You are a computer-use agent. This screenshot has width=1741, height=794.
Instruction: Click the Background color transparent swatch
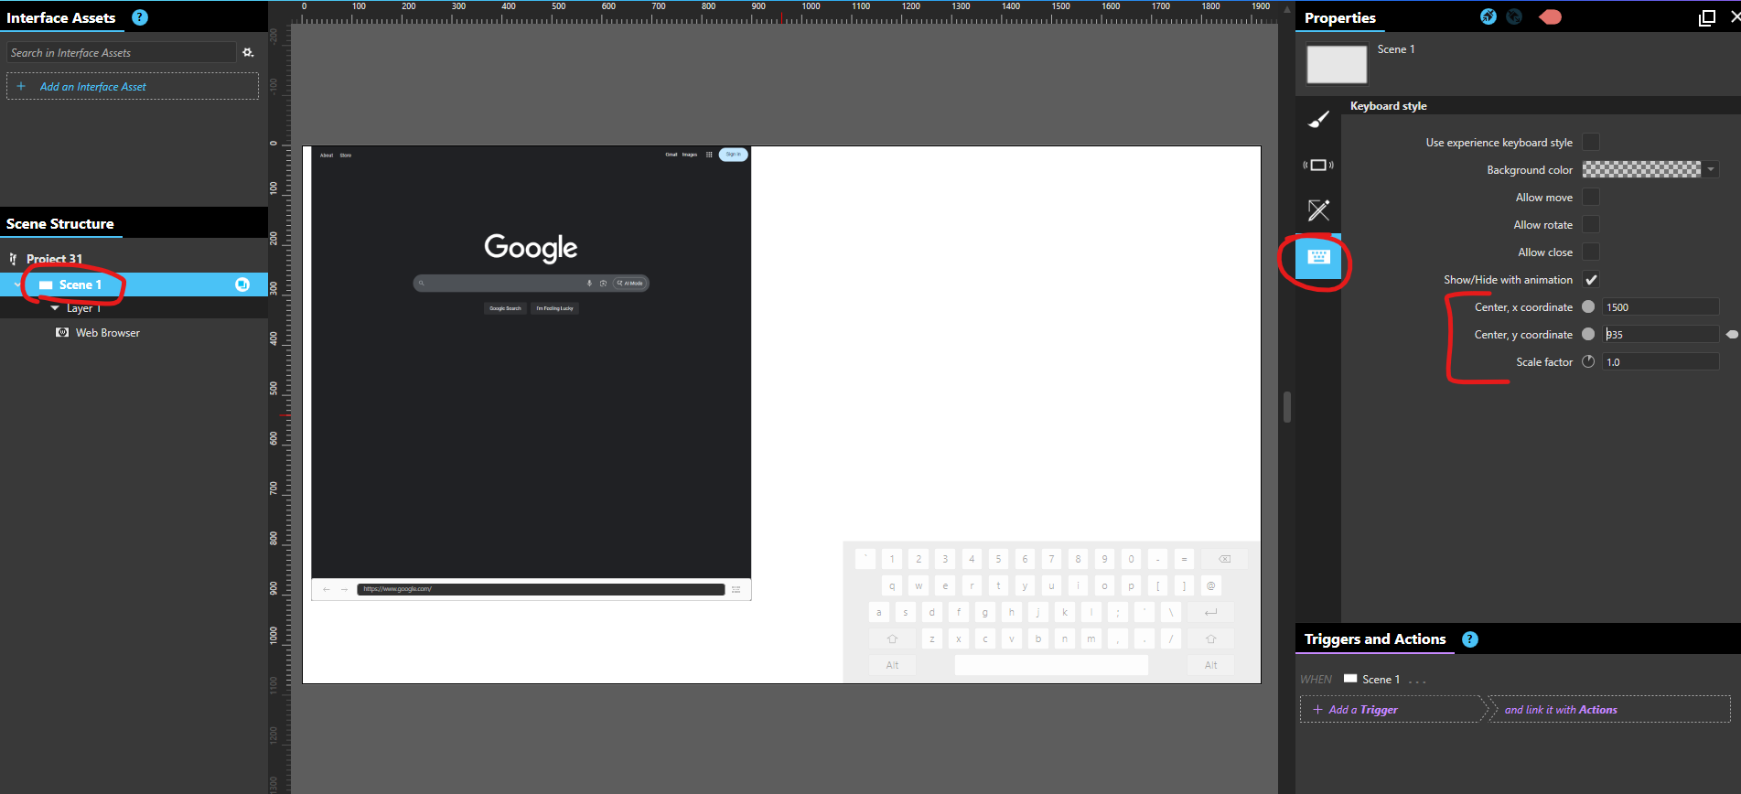(x=1641, y=169)
